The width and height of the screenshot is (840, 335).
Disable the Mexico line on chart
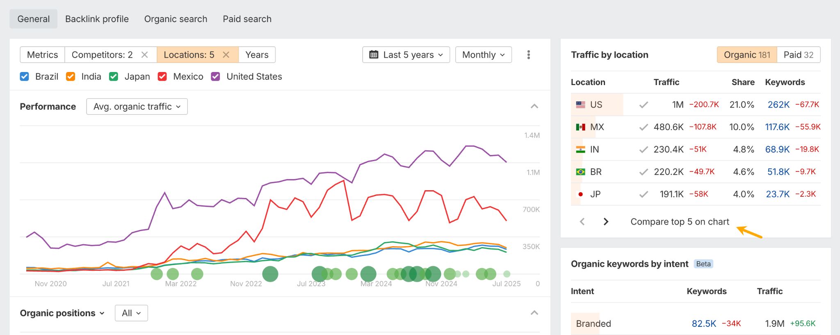[x=162, y=76]
